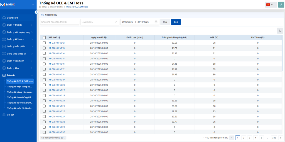
Task: Select the row checkbox for M-078-01-V024
Action: point(44,101)
